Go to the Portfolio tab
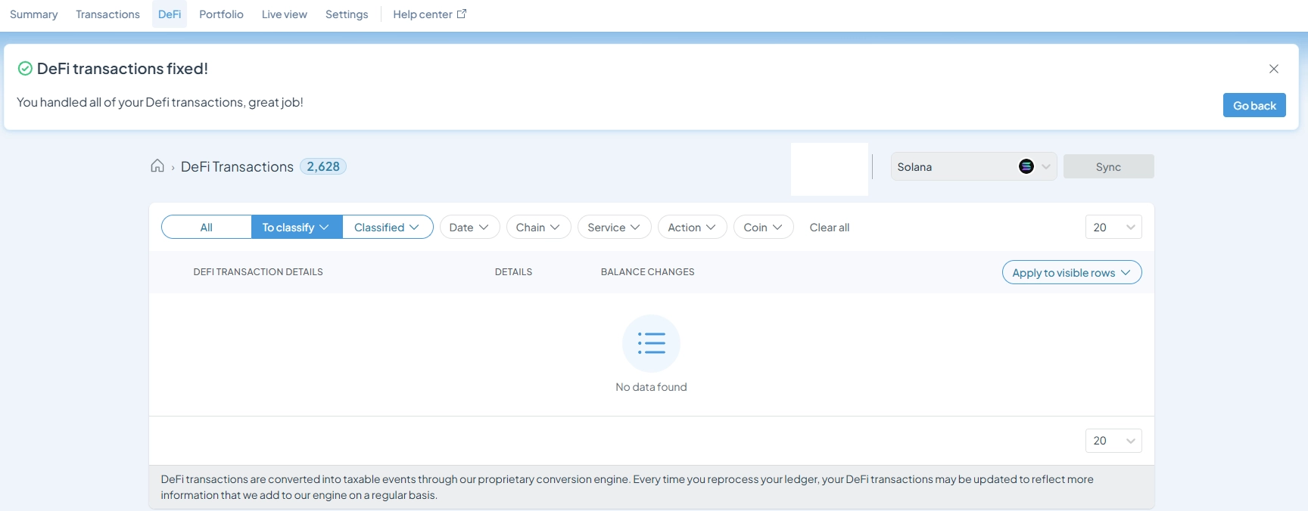This screenshot has width=1308, height=511. (x=221, y=14)
